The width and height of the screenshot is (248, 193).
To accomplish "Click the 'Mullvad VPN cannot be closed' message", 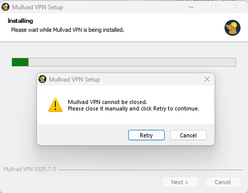I will (x=108, y=102).
